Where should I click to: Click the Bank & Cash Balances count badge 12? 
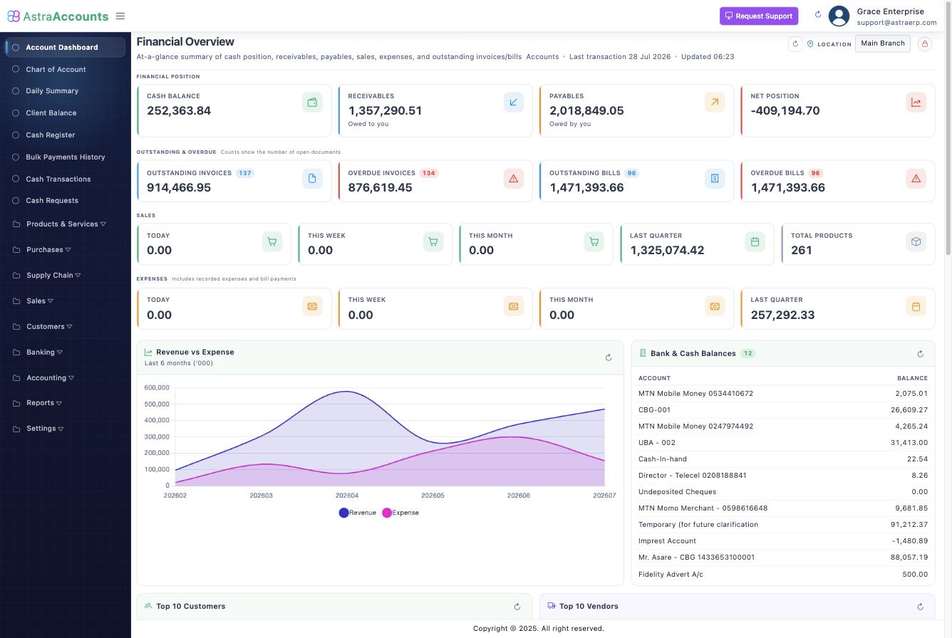[747, 353]
